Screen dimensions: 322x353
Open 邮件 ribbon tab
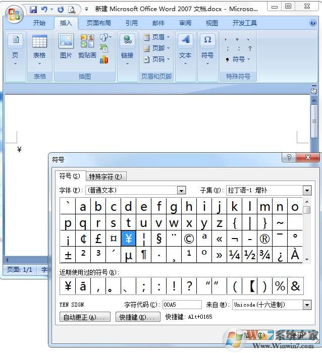[158, 23]
